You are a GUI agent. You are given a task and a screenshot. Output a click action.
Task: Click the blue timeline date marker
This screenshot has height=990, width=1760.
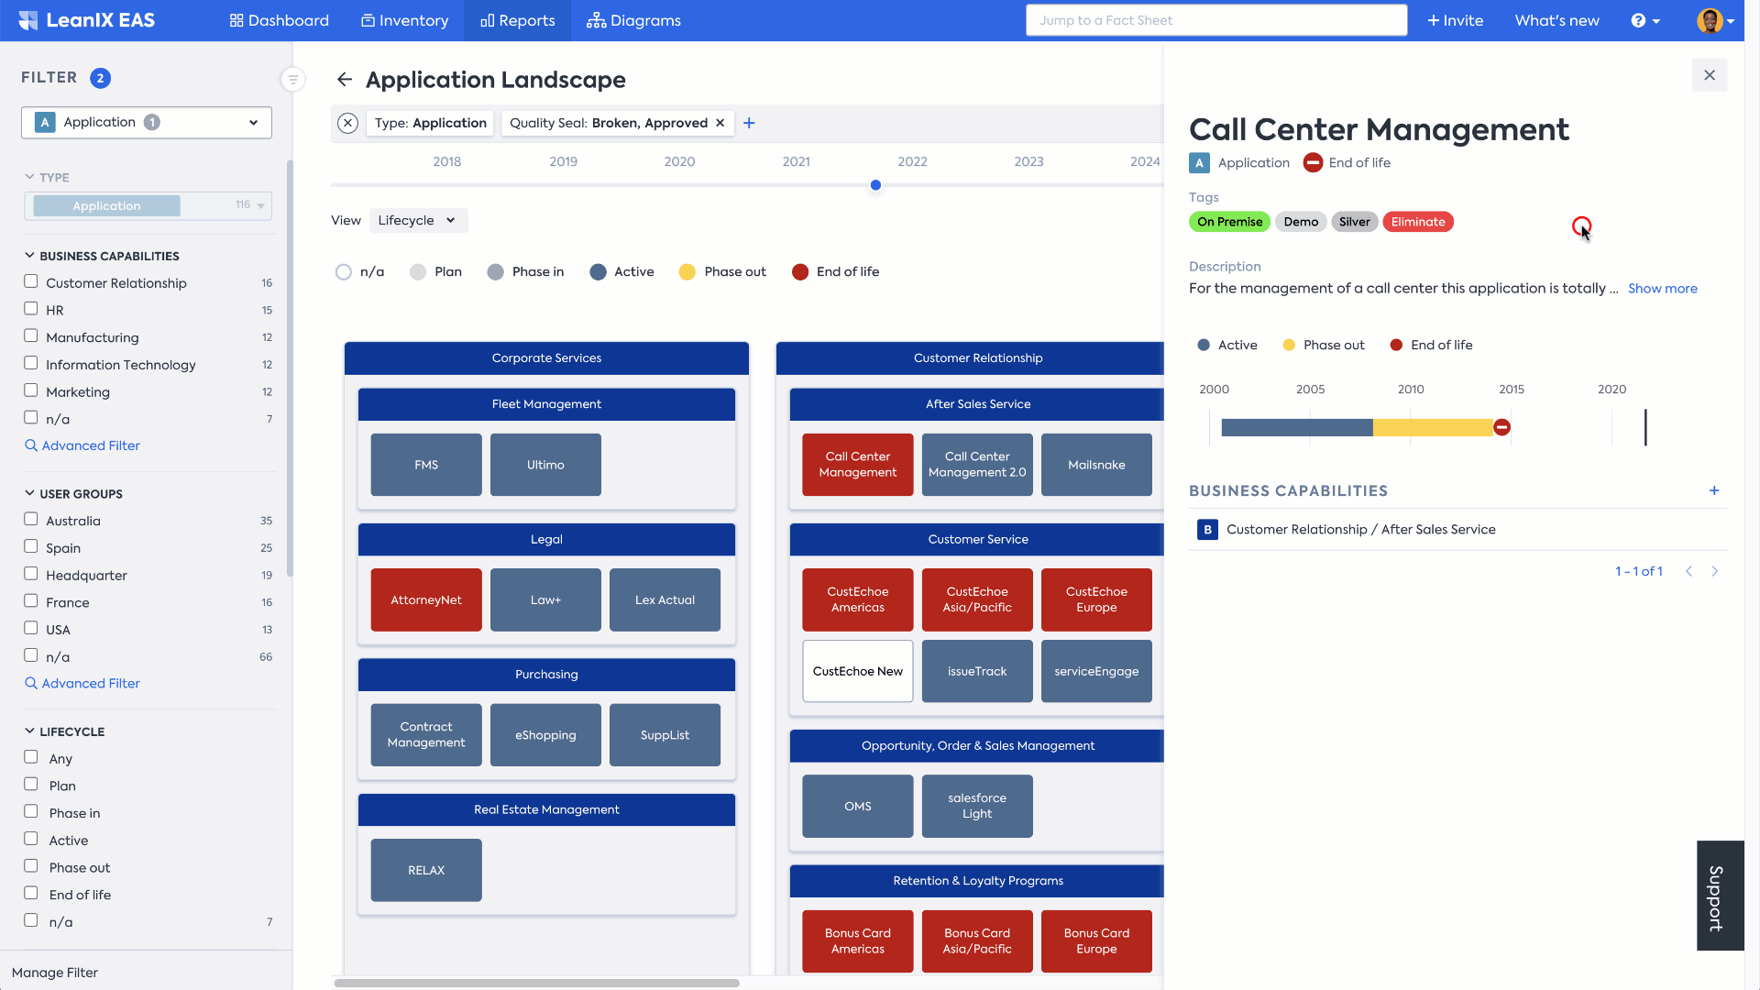click(x=875, y=185)
